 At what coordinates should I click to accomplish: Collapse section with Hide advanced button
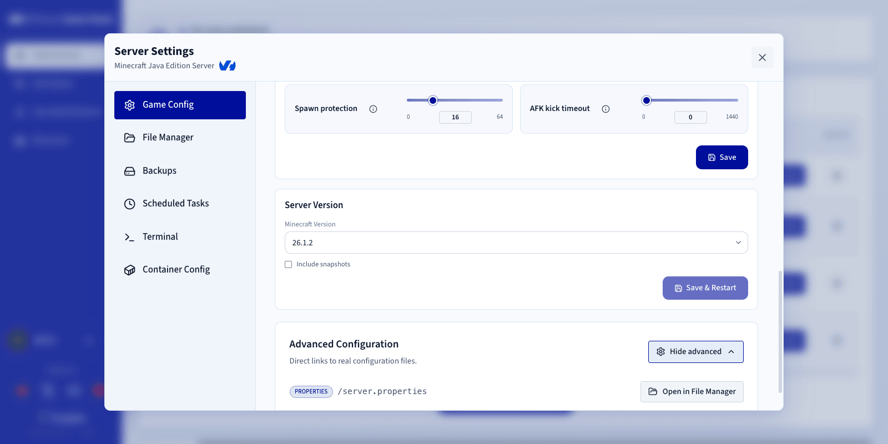pos(696,352)
